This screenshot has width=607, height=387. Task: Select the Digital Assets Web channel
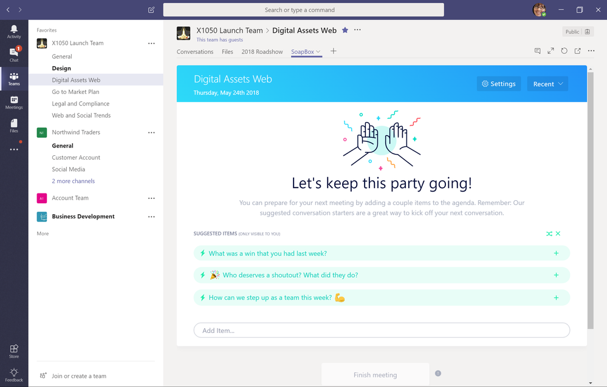point(96,79)
